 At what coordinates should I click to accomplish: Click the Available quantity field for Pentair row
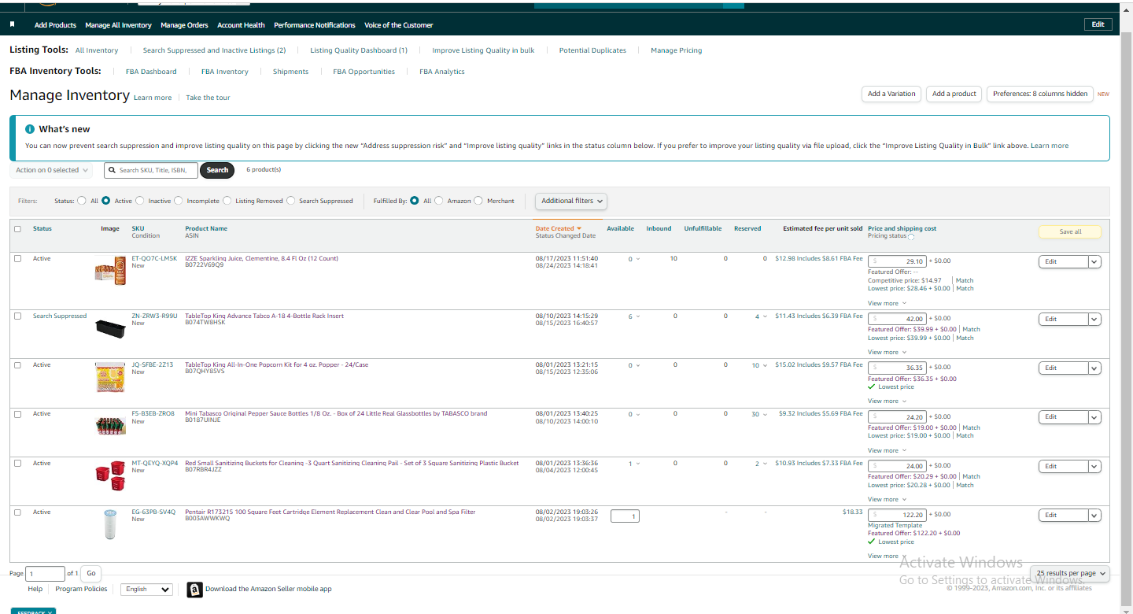[625, 516]
